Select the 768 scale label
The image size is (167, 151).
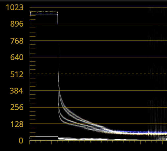[x=17, y=41]
